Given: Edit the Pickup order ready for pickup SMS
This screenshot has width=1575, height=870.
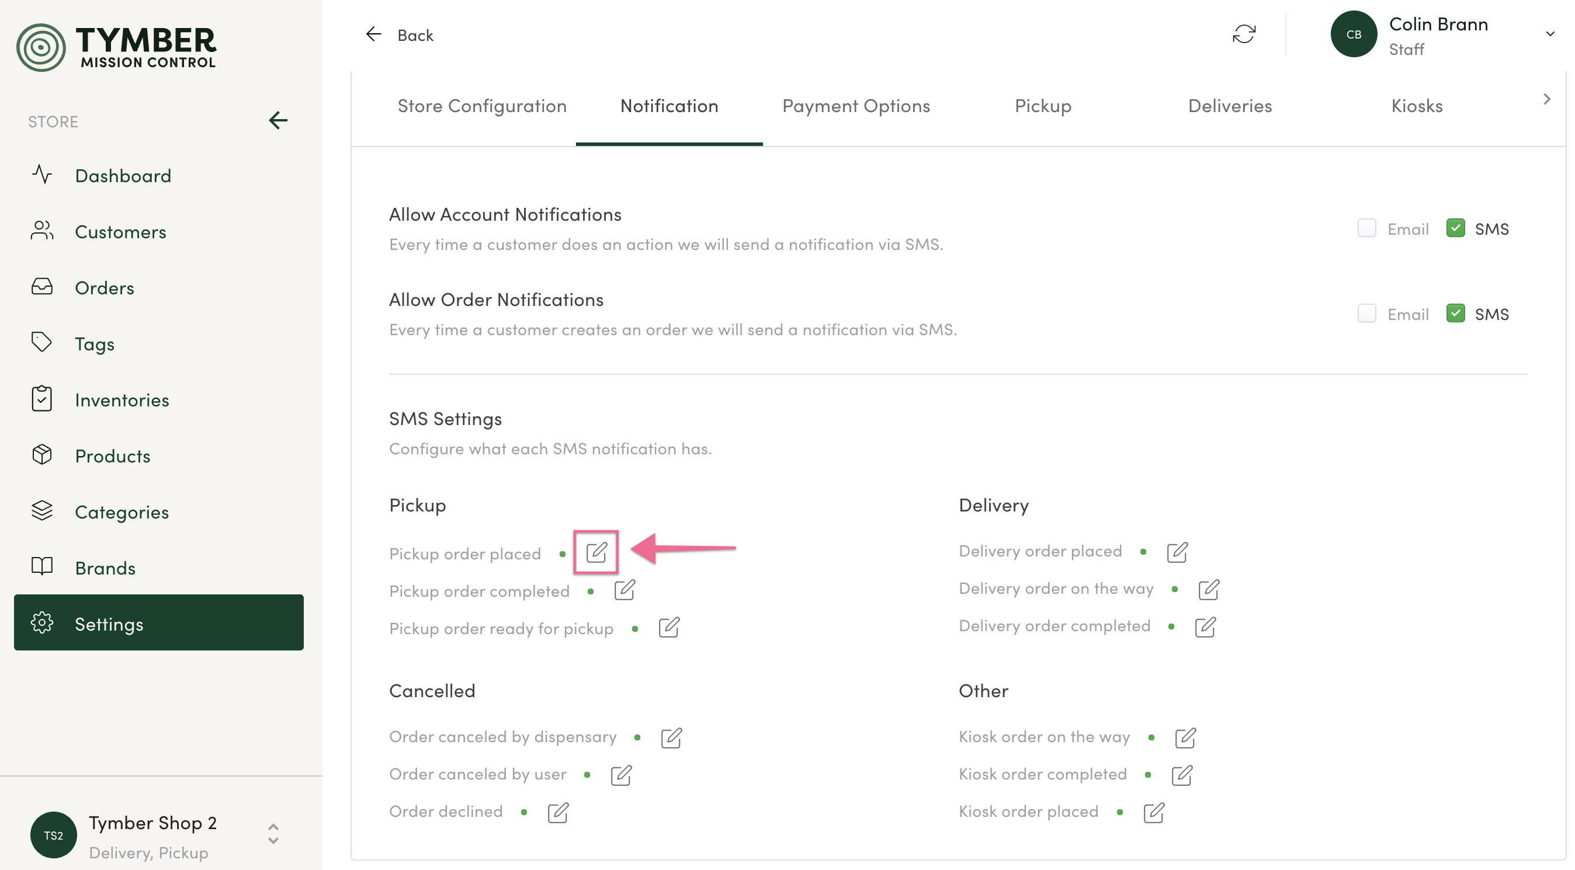Looking at the screenshot, I should (x=668, y=628).
